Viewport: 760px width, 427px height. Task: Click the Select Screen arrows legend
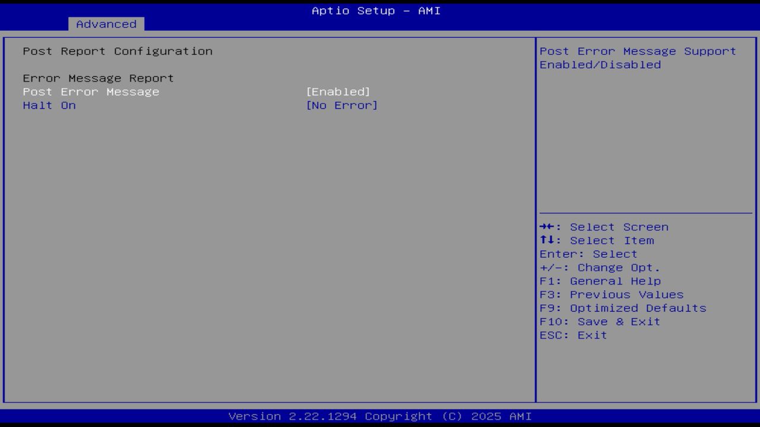604,227
